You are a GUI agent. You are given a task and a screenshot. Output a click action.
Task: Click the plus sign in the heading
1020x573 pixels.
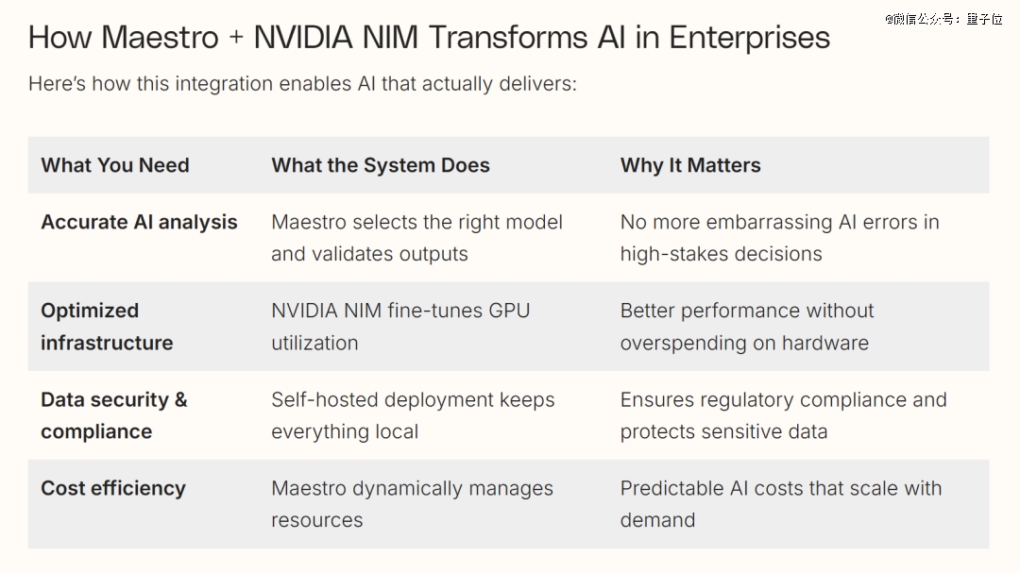(236, 39)
